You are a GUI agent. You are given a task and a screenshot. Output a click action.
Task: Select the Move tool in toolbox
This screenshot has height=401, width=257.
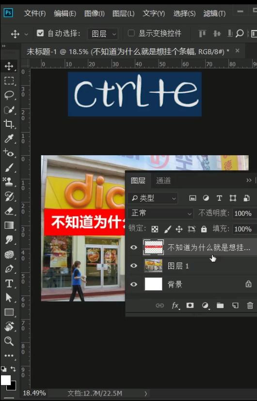point(9,66)
